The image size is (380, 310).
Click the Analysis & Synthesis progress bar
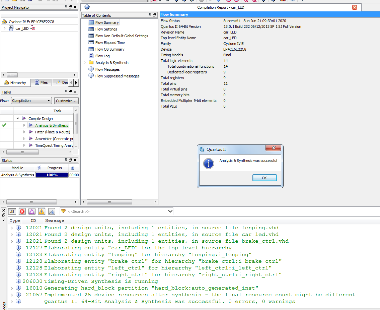tap(52, 175)
